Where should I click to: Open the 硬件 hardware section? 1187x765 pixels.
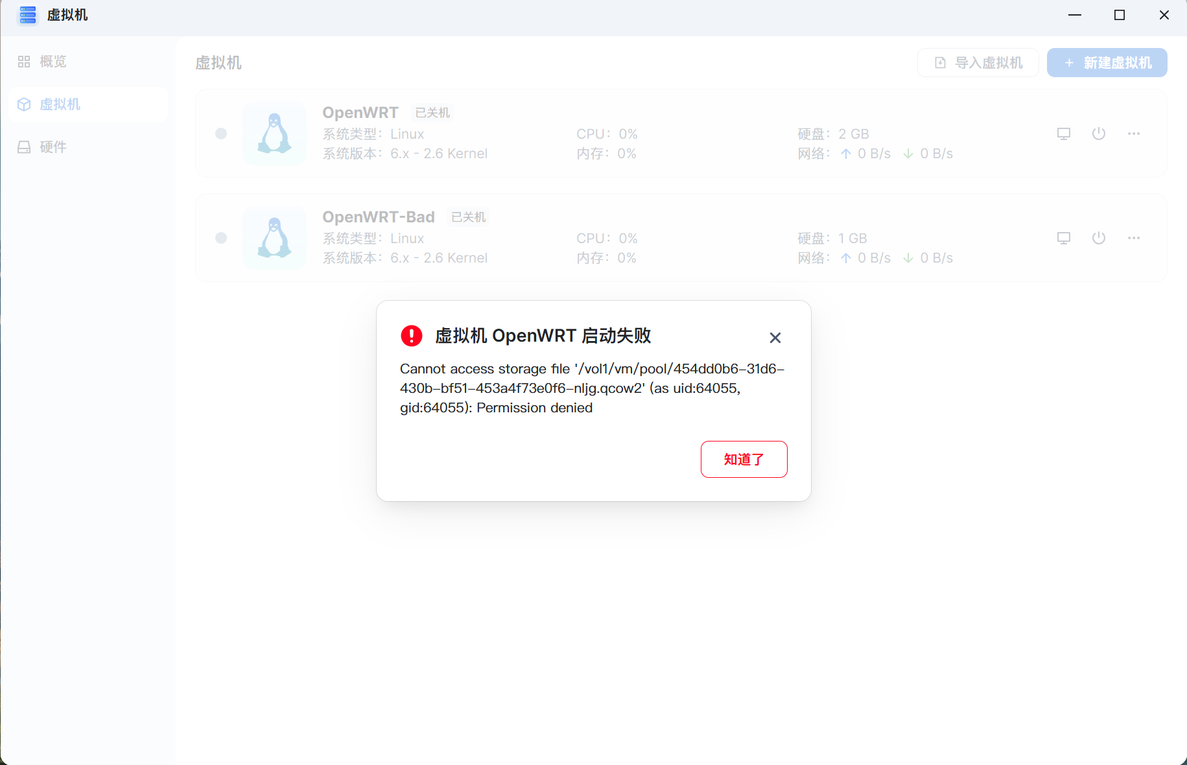click(89, 147)
